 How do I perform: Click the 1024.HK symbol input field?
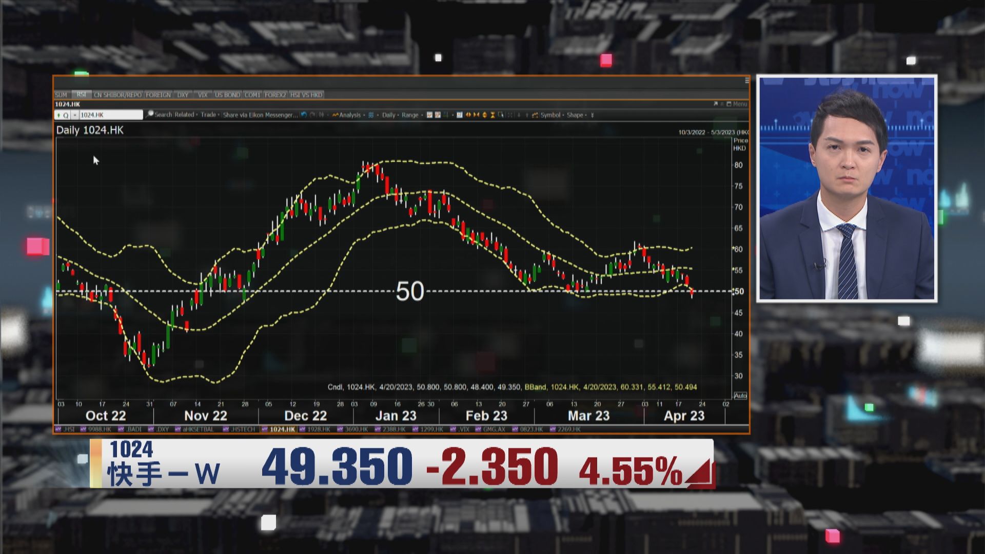(110, 115)
